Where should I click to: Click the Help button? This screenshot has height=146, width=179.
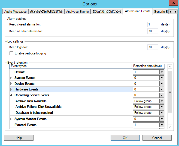(x=19, y=138)
